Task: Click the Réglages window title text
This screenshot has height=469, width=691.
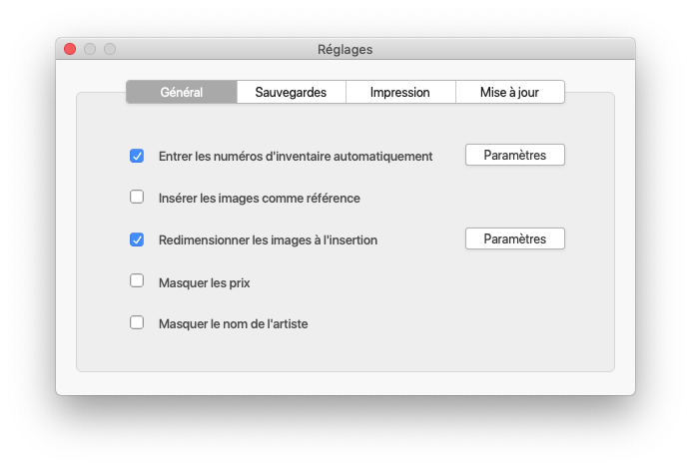Action: tap(345, 49)
